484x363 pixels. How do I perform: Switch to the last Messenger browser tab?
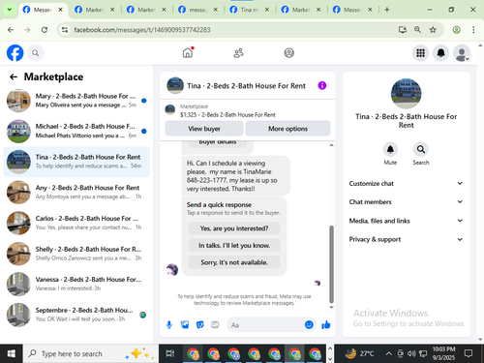352,10
